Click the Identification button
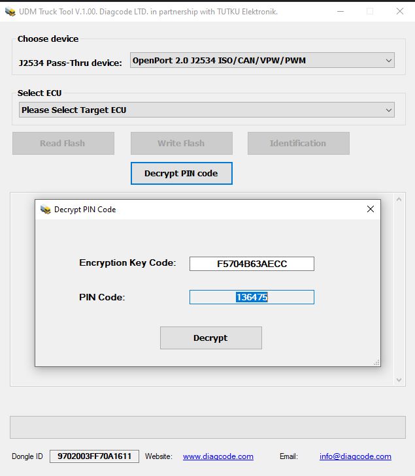This screenshot has height=476, width=415. click(x=298, y=143)
